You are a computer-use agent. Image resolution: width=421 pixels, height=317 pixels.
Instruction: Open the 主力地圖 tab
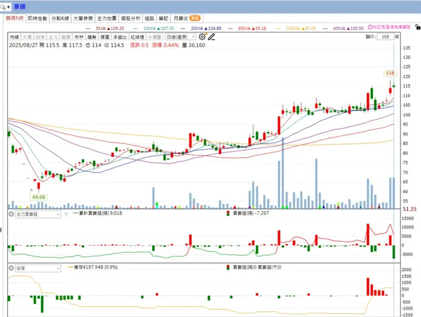click(x=106, y=18)
